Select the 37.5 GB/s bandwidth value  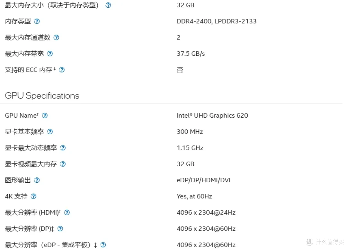(x=191, y=54)
